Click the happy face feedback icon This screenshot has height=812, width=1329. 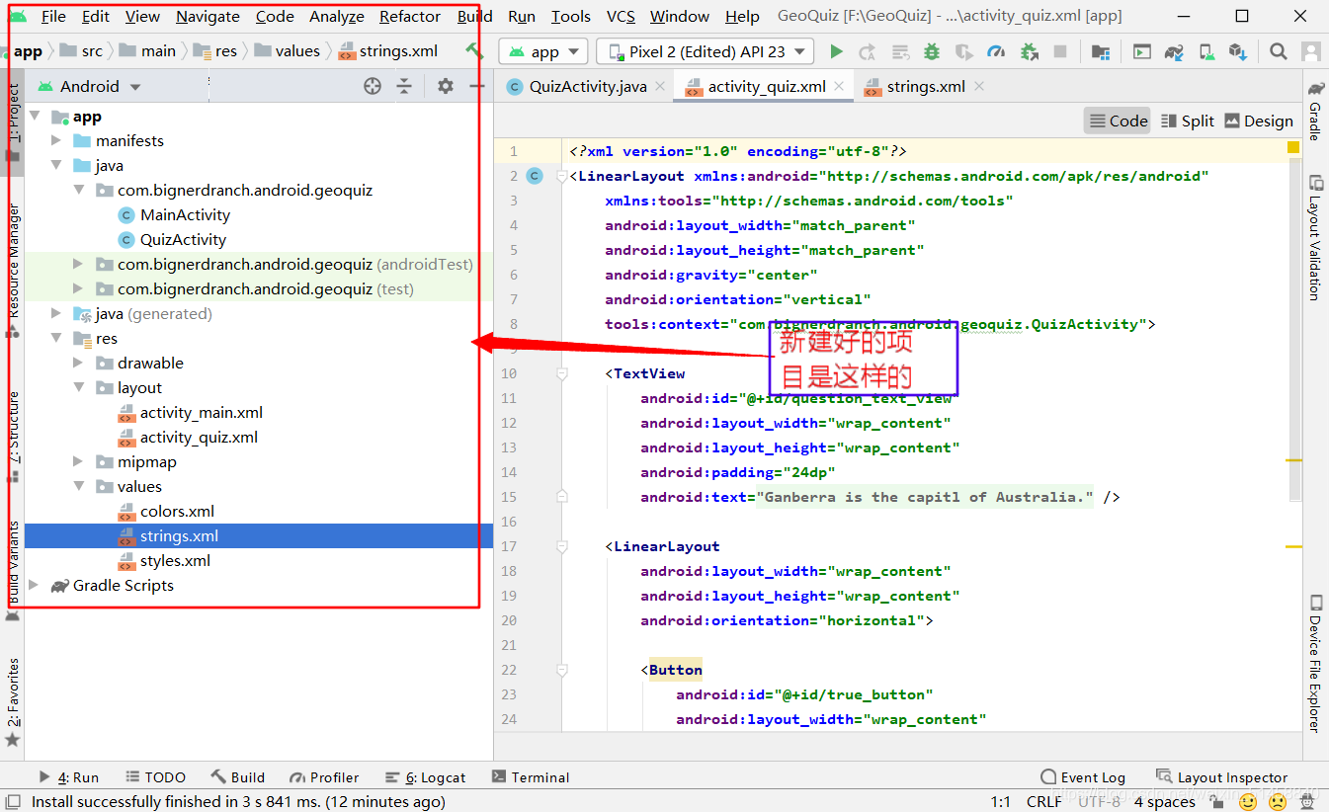[x=1248, y=801]
